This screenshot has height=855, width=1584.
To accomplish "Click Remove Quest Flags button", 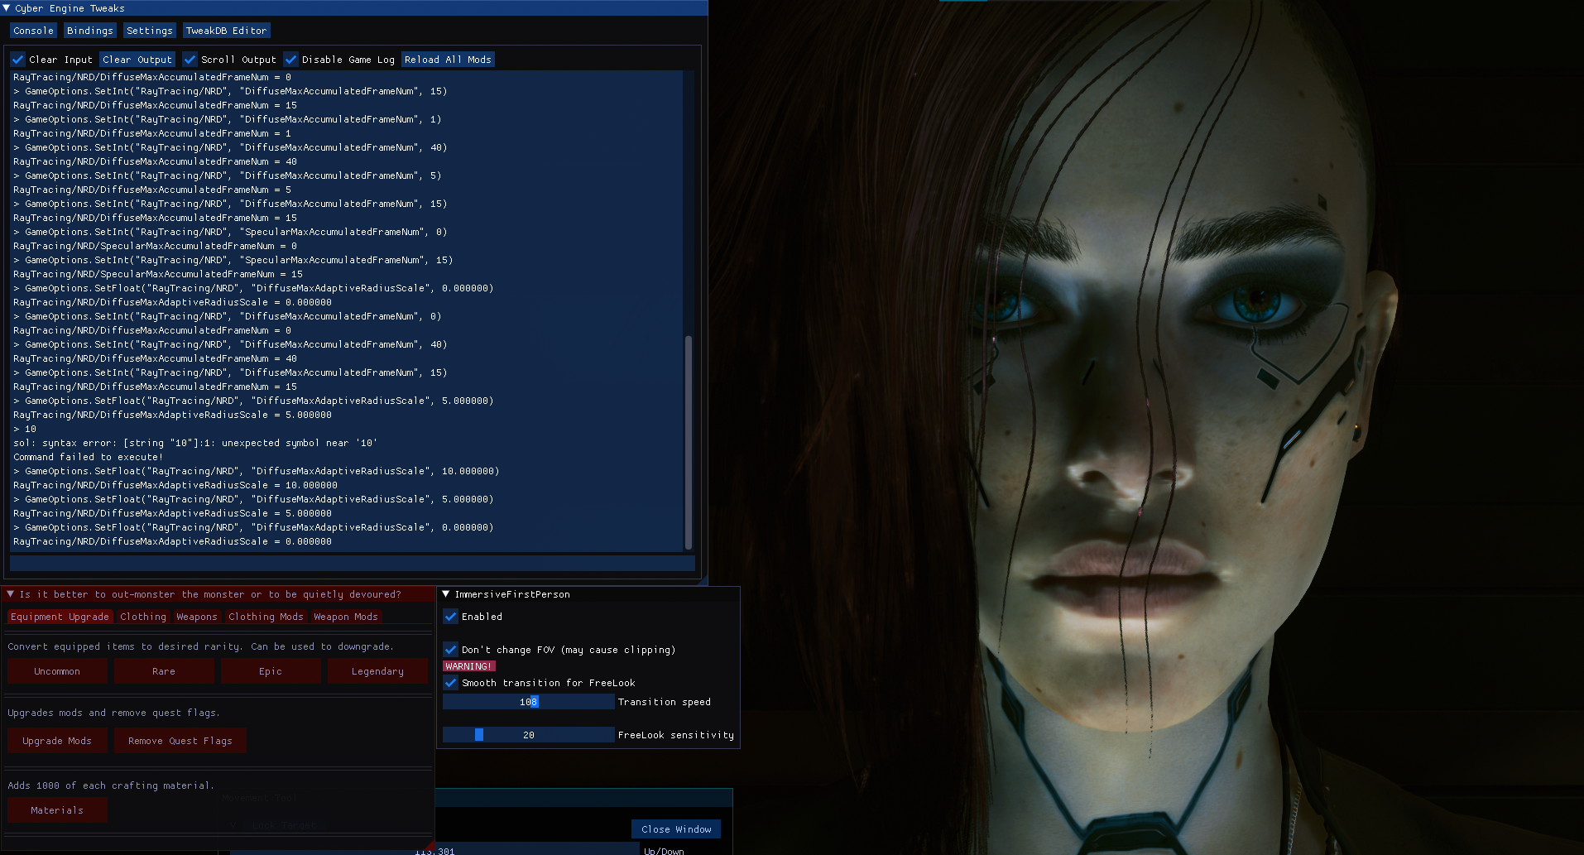I will [x=180, y=741].
